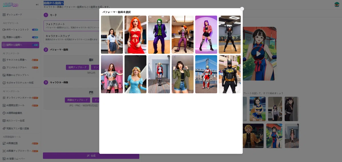The image size is (342, 162).
Task: Select the orange-haired woman in red dress video
Action: [x=135, y=35]
